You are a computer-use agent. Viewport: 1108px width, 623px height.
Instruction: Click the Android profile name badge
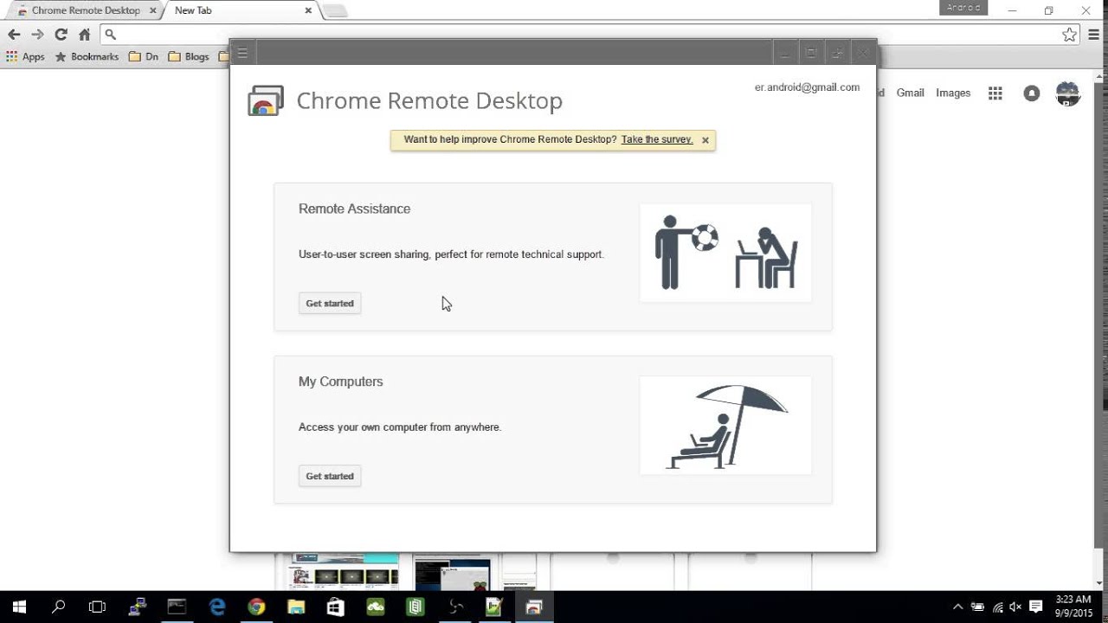tap(963, 8)
